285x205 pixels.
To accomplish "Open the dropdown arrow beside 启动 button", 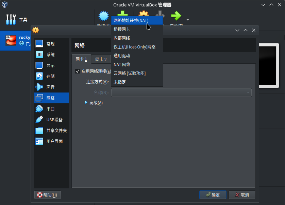I will [x=188, y=20].
